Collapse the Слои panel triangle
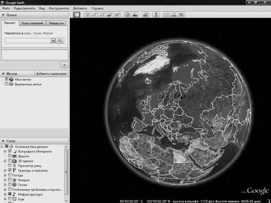The image size is (271, 203). (x=3, y=141)
